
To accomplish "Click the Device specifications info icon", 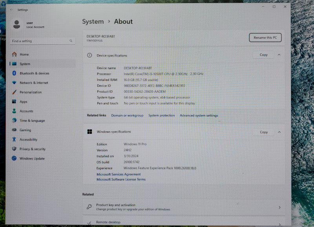I will (x=89, y=55).
